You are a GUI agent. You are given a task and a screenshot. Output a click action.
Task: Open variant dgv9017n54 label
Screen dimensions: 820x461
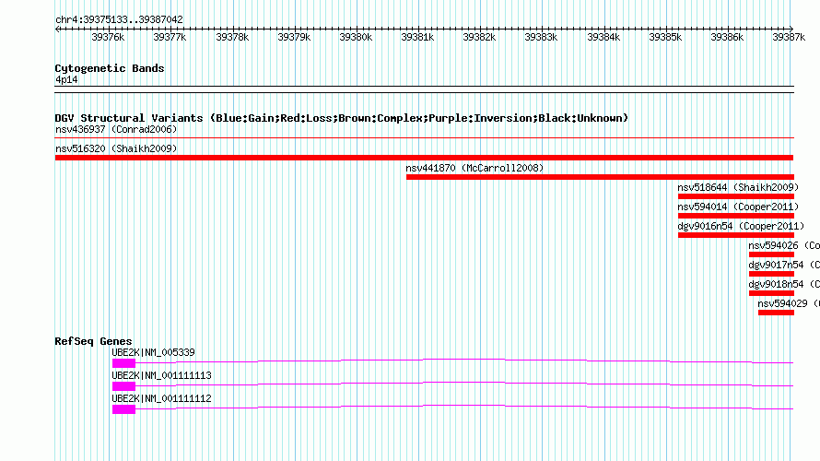tap(784, 265)
